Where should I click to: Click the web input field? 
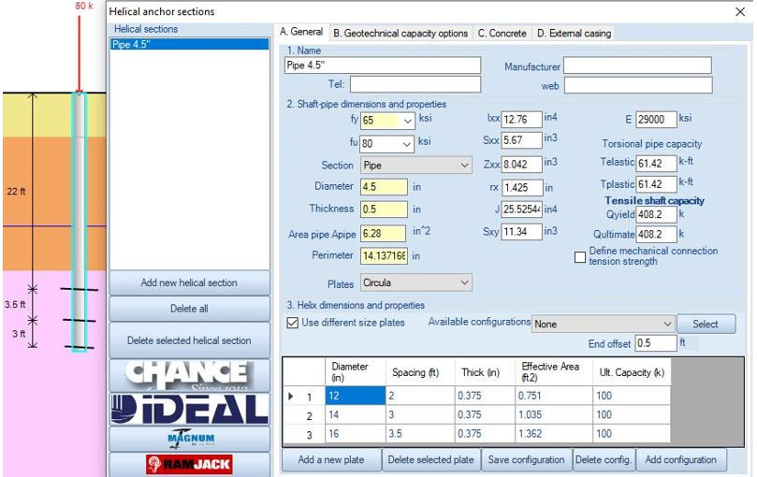pos(638,85)
